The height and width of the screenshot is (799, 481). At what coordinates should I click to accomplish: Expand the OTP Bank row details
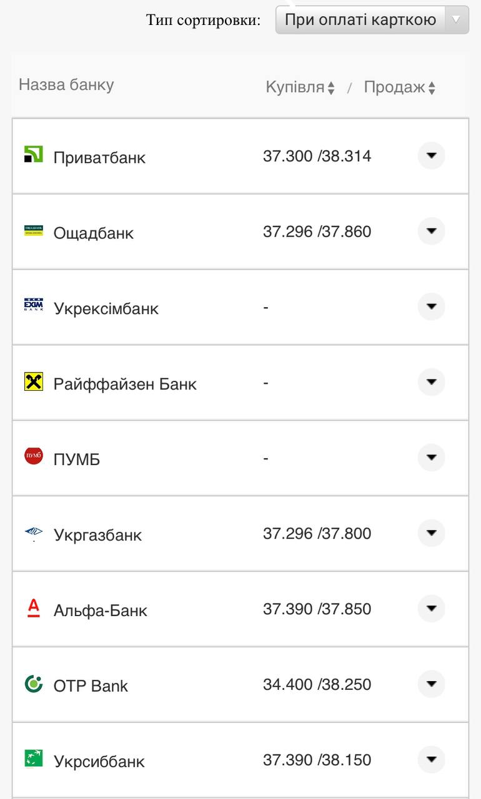(431, 684)
